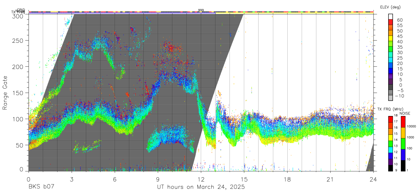
Task: Select the black bottom NOISE swatch
Action: [403, 166]
